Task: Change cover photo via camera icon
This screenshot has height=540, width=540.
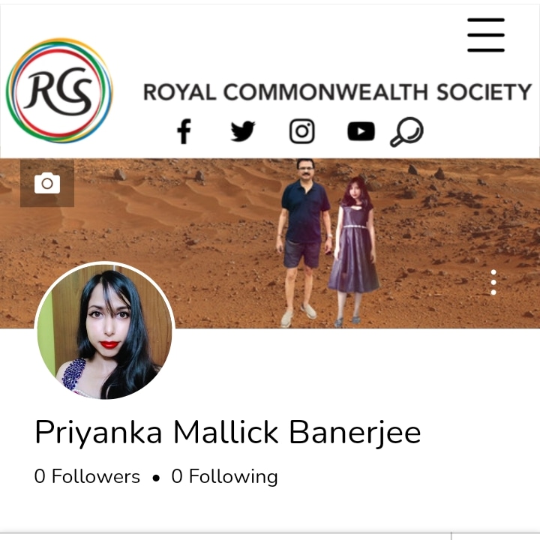Action: click(x=47, y=183)
